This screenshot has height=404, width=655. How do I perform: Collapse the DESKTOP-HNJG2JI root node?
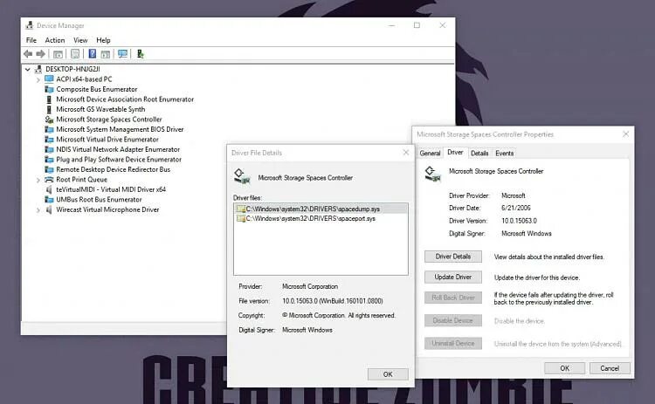[28, 69]
